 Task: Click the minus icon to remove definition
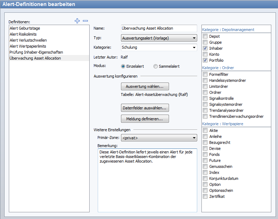[x=85, y=21]
